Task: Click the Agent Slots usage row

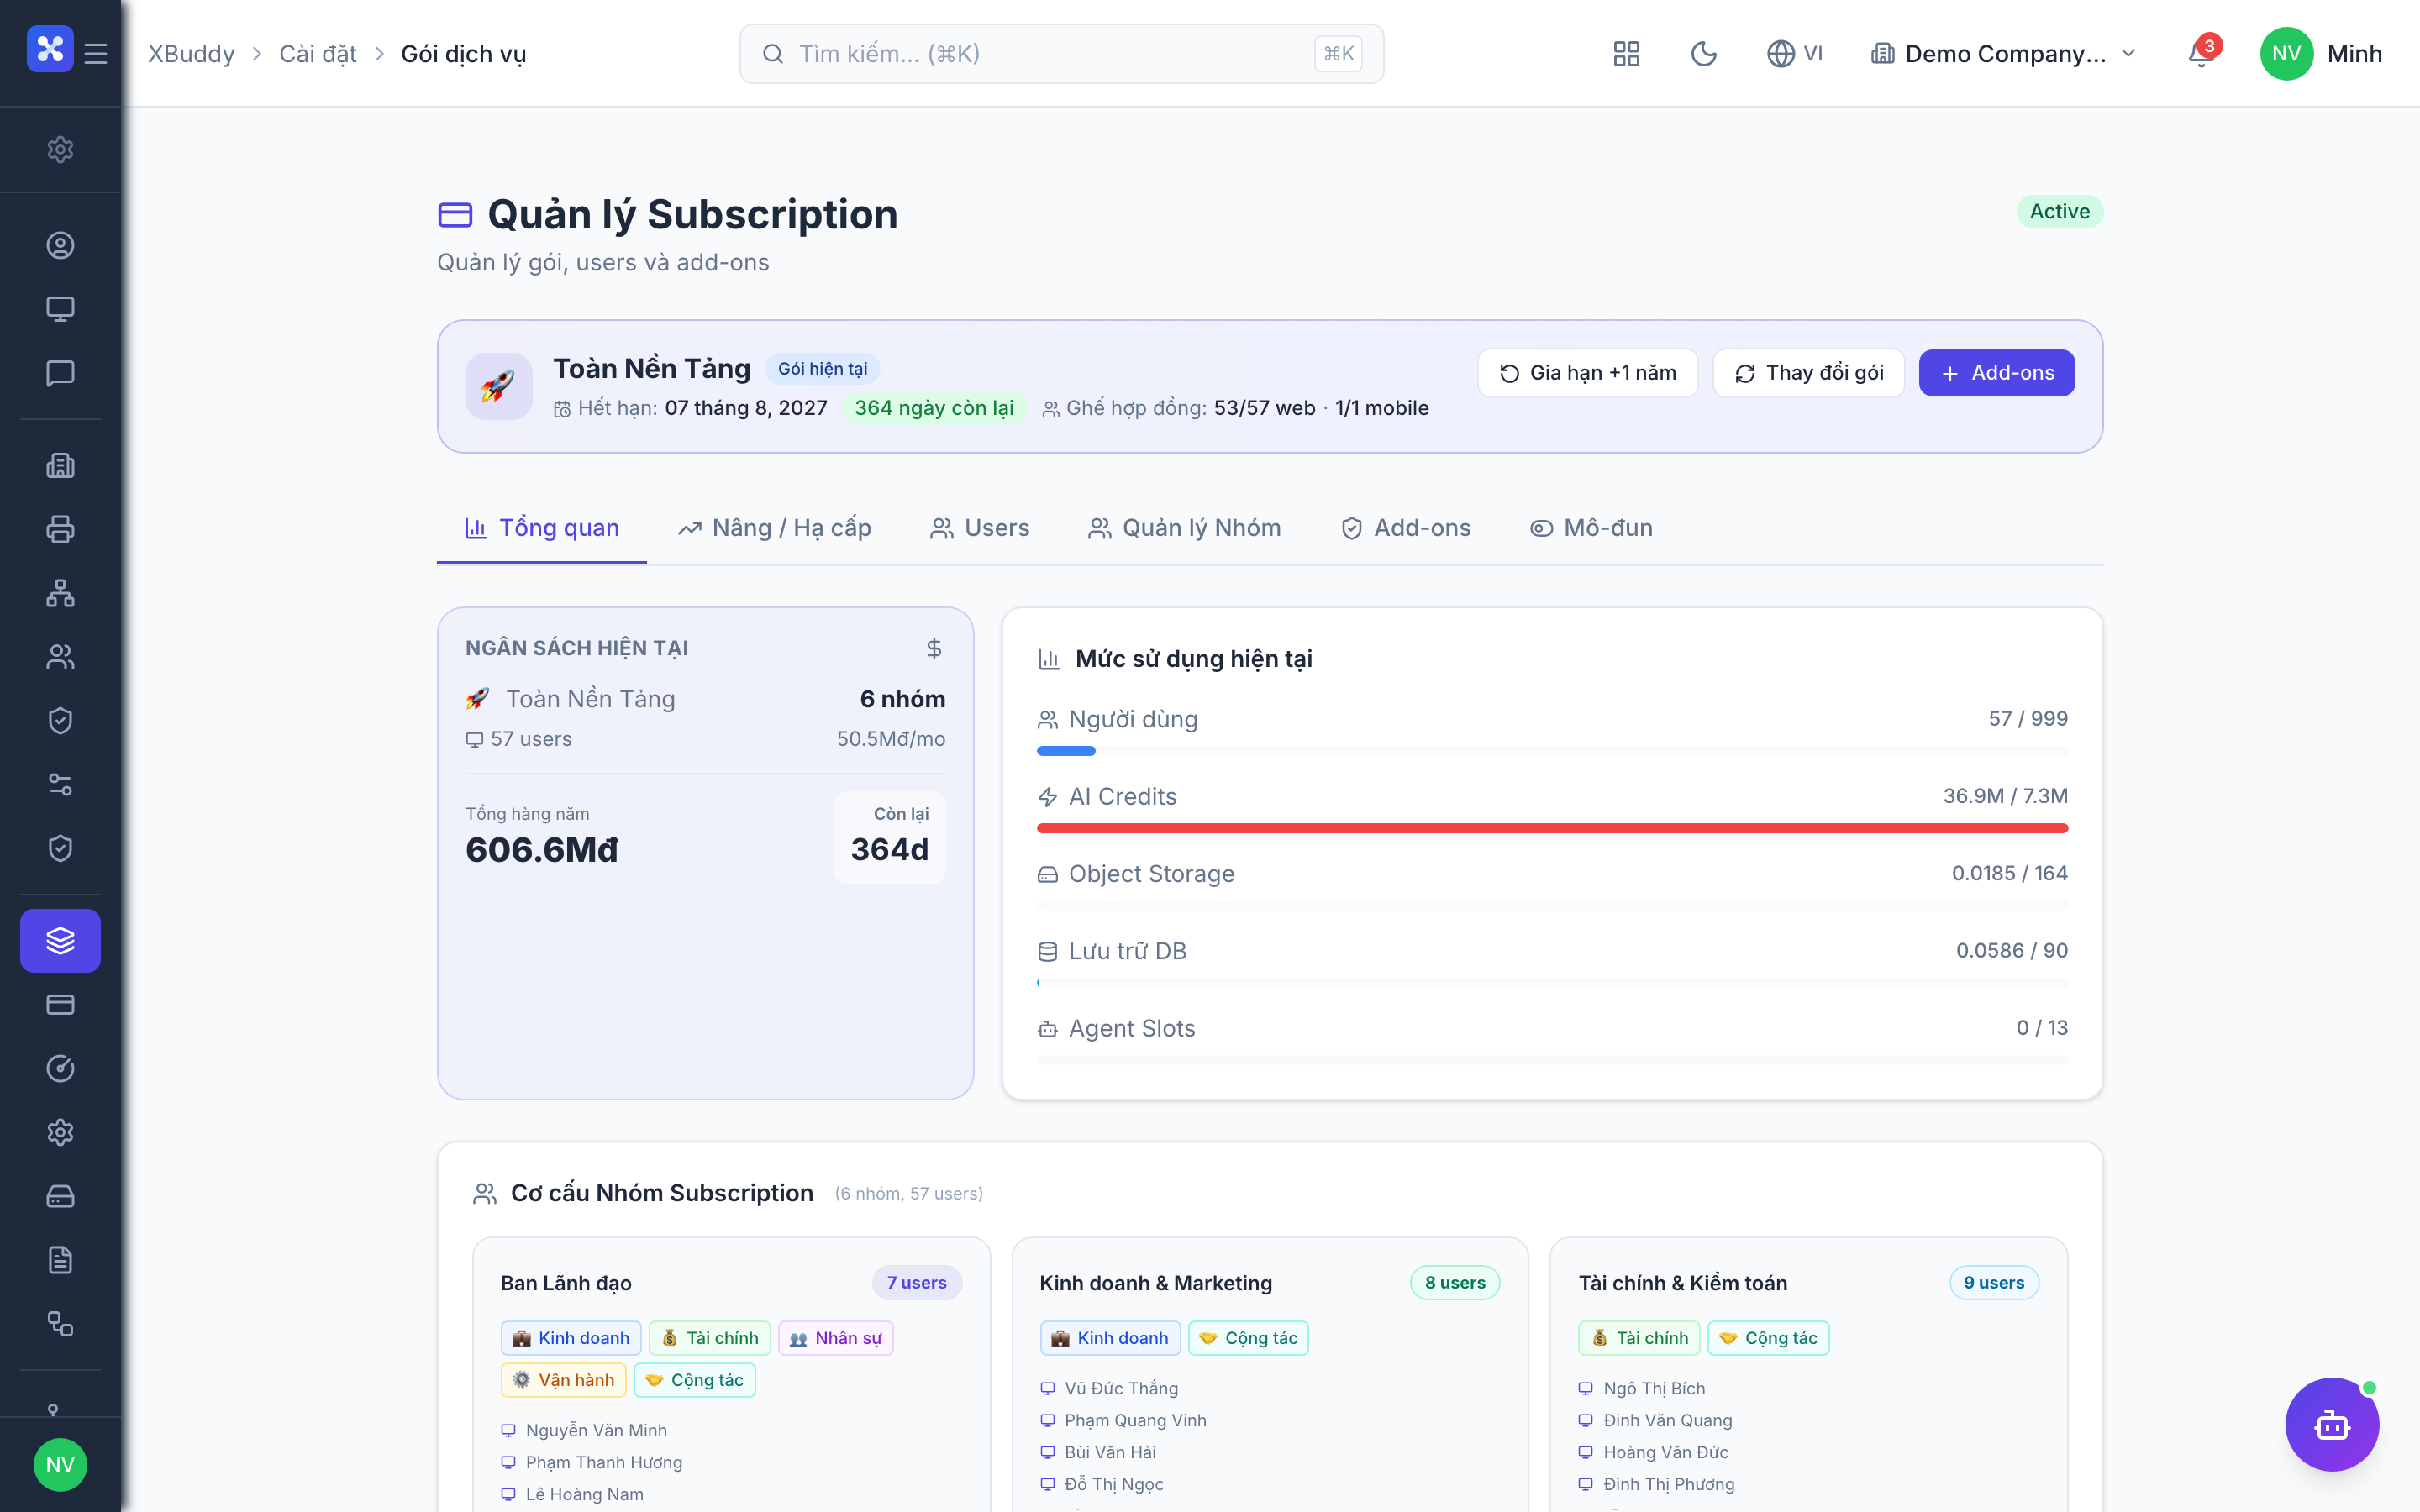Action: pyautogui.click(x=1552, y=1041)
